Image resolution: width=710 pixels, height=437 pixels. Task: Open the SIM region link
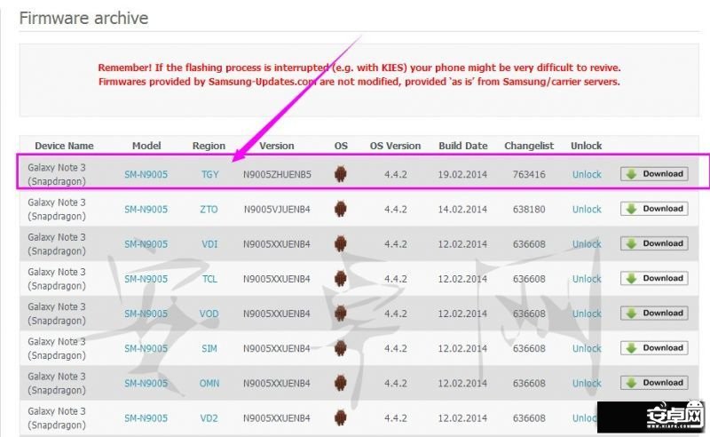pos(209,348)
